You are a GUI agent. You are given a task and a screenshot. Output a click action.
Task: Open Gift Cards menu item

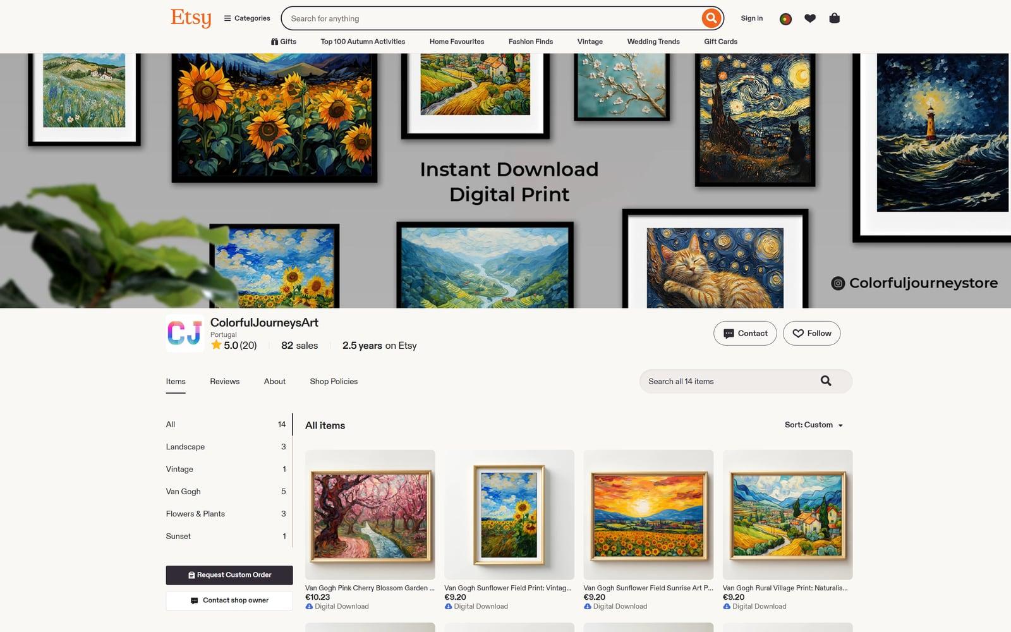720,42
